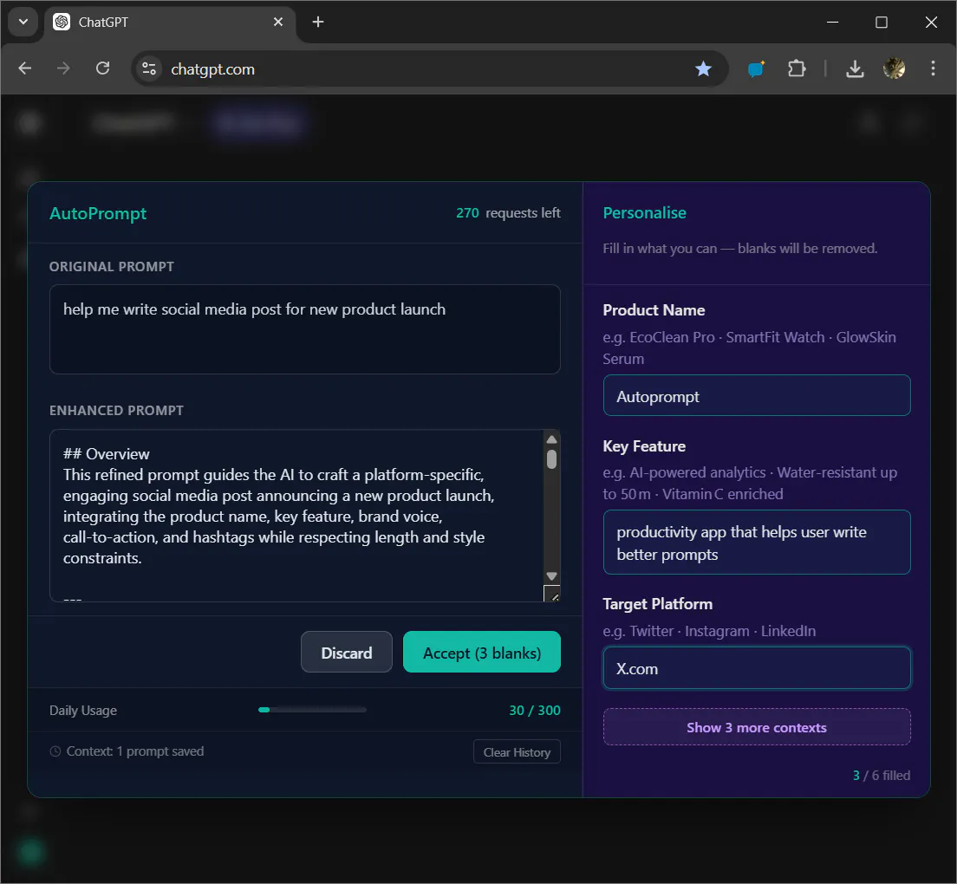Edit the original prompt text box
957x884 pixels.
[304, 328]
